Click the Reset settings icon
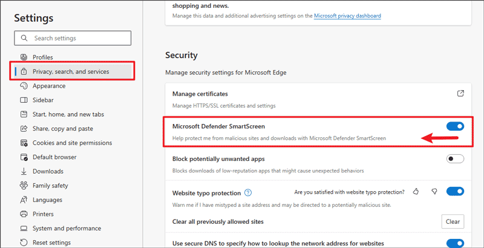This screenshot has height=248, width=484. (24, 243)
